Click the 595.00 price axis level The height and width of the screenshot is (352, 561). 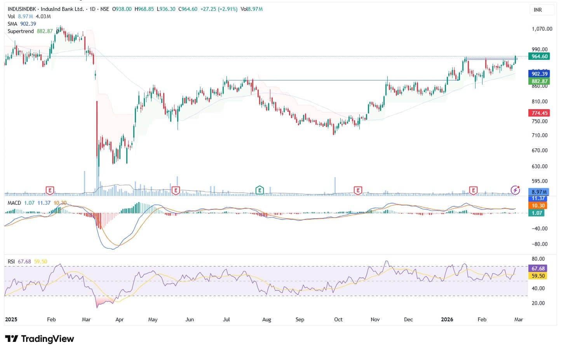(540, 181)
